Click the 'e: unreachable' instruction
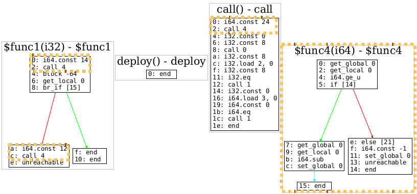417x194 pixels. pyautogui.click(x=37, y=162)
